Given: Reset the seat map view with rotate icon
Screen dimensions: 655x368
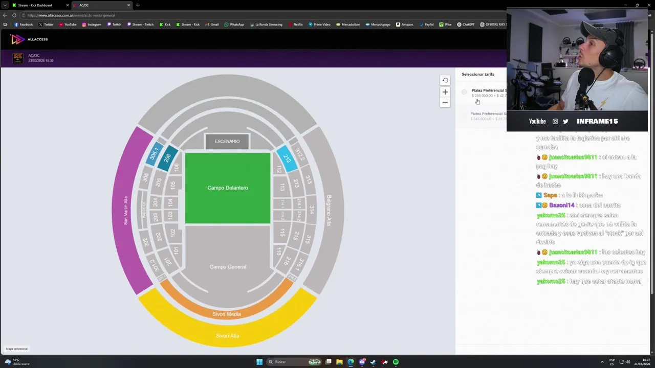Looking at the screenshot, I should tap(445, 80).
